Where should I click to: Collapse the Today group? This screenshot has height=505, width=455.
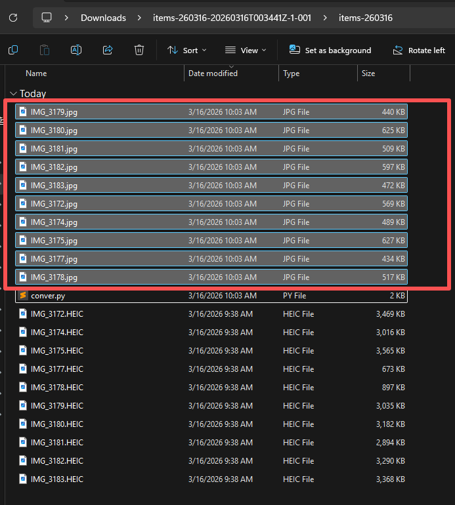click(13, 94)
